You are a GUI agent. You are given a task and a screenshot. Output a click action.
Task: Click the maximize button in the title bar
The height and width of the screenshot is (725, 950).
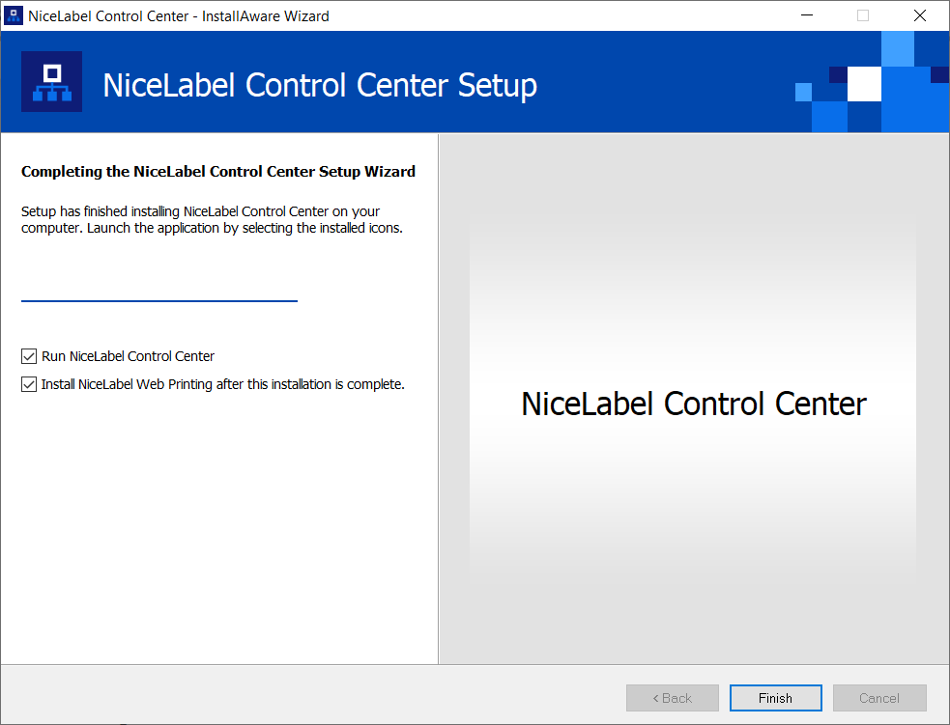[x=862, y=15]
